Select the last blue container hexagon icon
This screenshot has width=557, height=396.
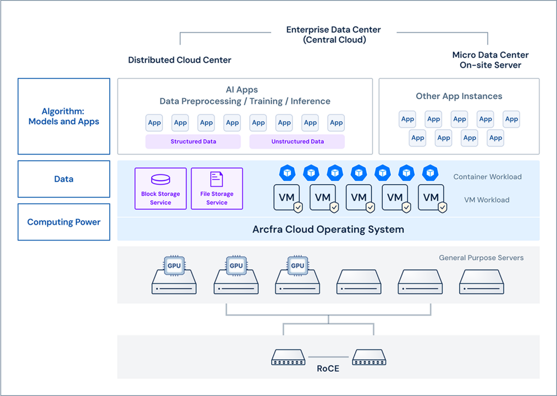pyautogui.click(x=430, y=173)
